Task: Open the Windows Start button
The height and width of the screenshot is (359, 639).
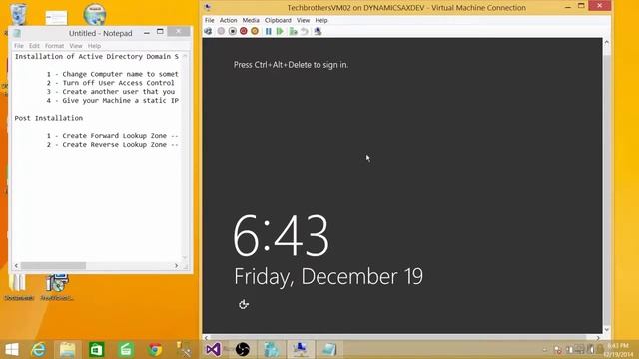Action: pyautogui.click(x=11, y=350)
